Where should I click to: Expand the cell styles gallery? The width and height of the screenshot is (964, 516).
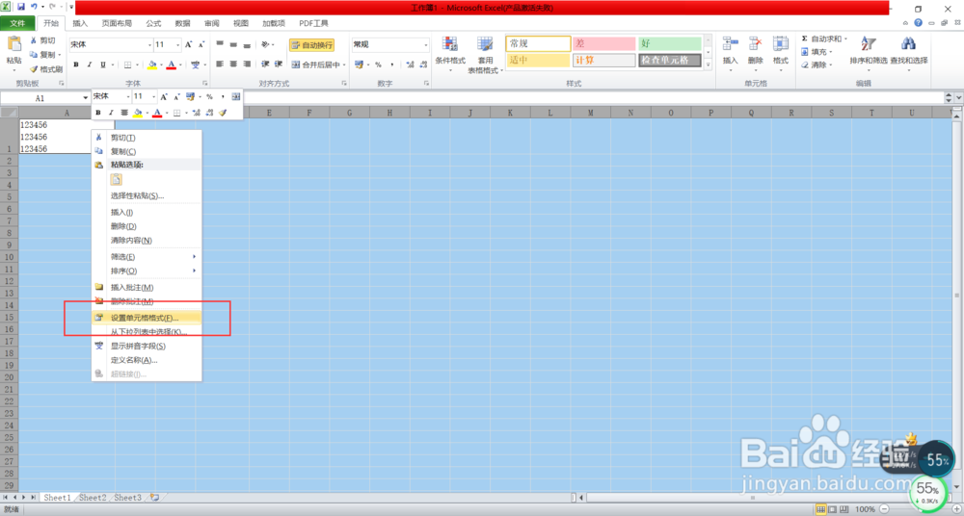tap(708, 64)
